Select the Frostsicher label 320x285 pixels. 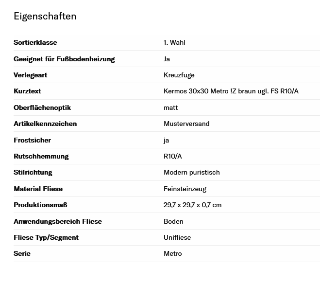click(32, 140)
